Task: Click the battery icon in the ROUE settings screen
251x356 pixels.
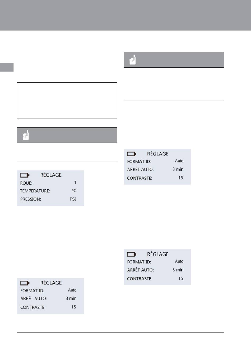Action: pyautogui.click(x=25, y=175)
